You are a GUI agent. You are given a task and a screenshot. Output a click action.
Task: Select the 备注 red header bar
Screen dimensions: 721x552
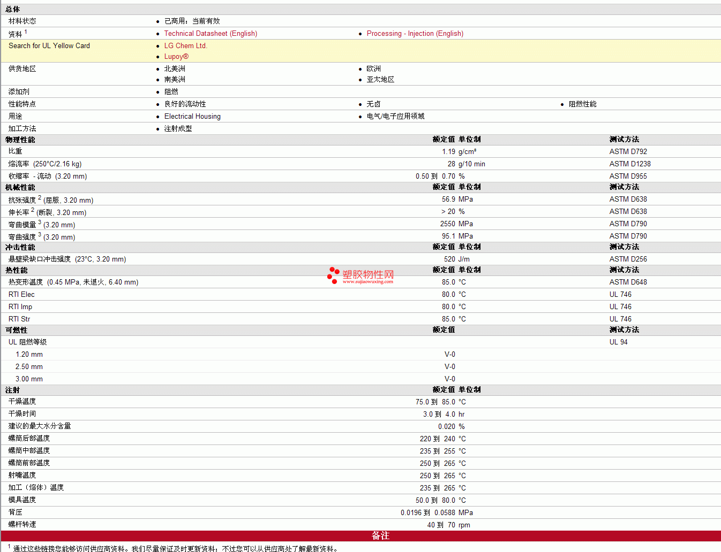click(x=360, y=535)
